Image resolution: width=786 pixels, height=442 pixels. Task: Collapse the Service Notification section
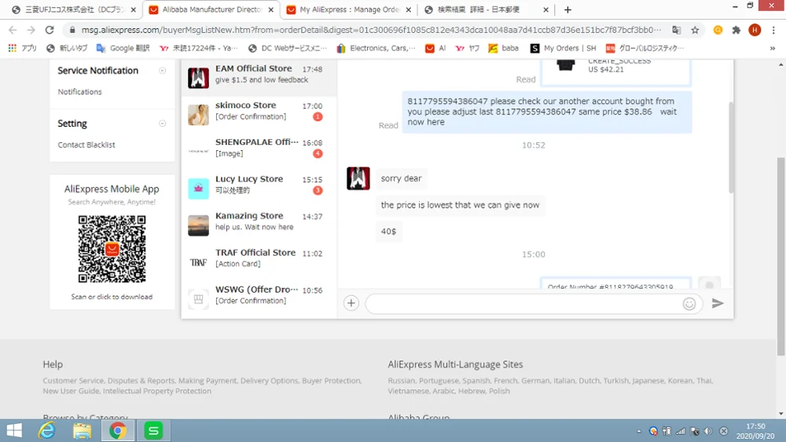[163, 71]
